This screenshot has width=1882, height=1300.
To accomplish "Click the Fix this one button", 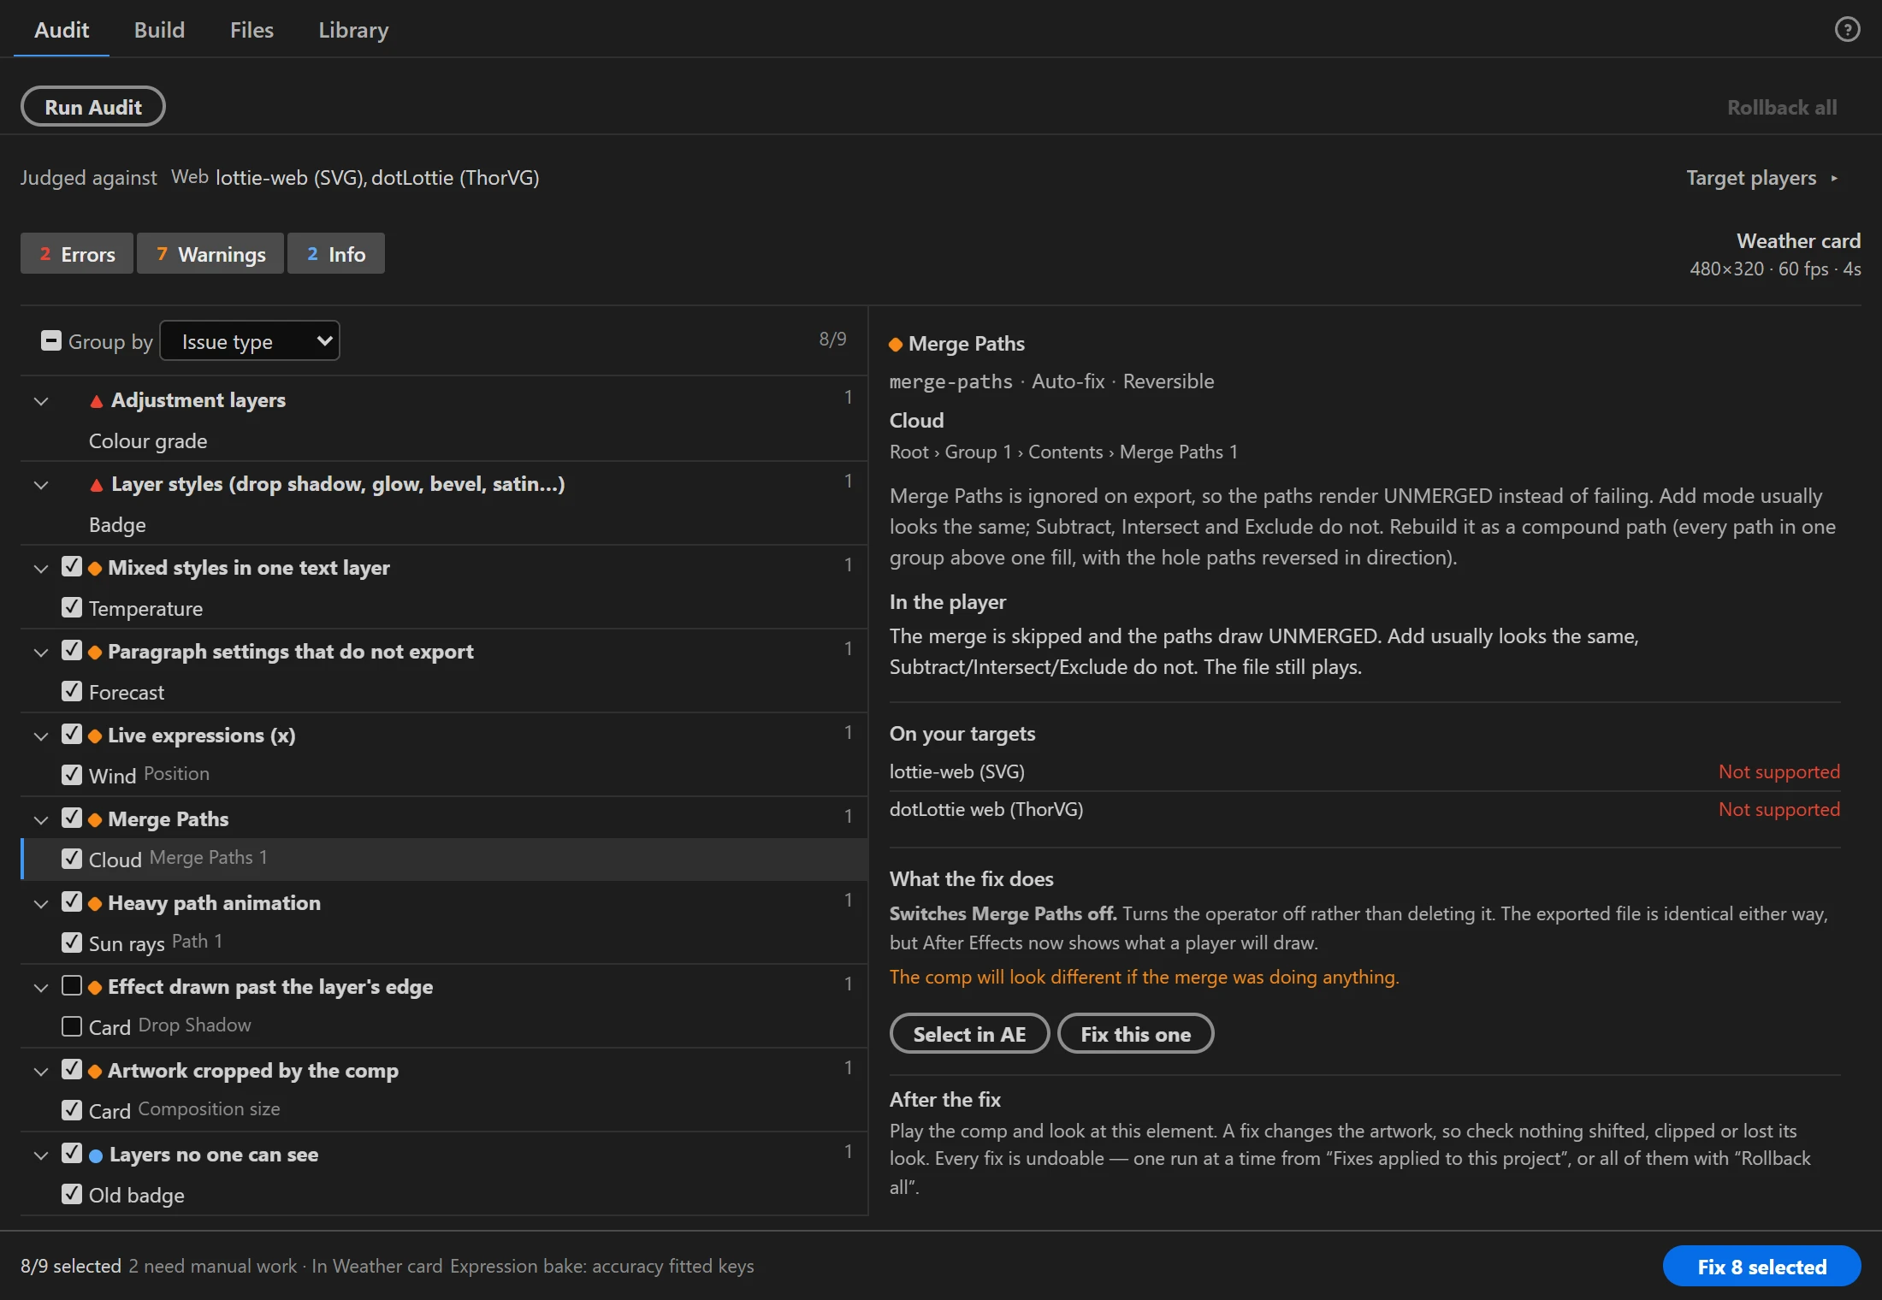I will point(1135,1034).
